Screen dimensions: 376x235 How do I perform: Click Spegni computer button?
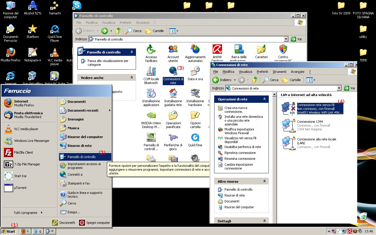95,223
